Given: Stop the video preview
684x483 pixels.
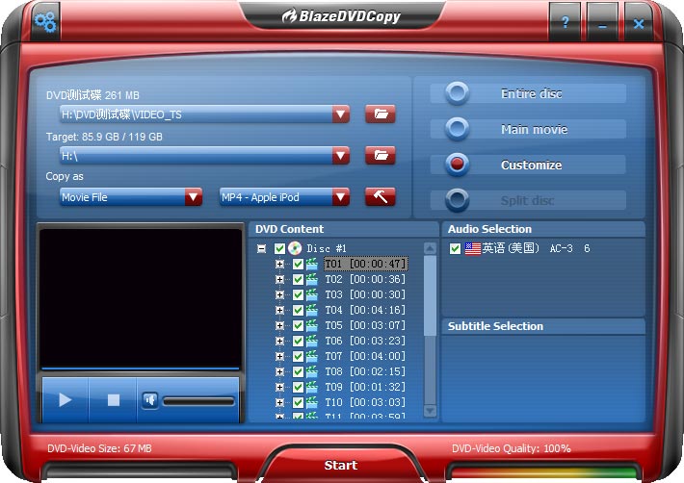Looking at the screenshot, I should (x=114, y=399).
